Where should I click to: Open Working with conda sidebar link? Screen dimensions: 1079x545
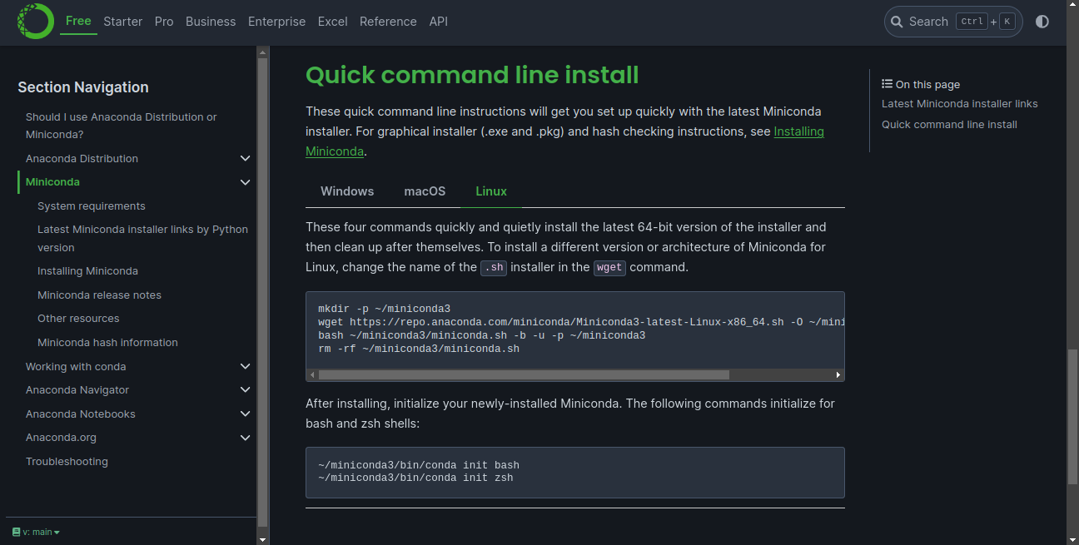point(76,366)
